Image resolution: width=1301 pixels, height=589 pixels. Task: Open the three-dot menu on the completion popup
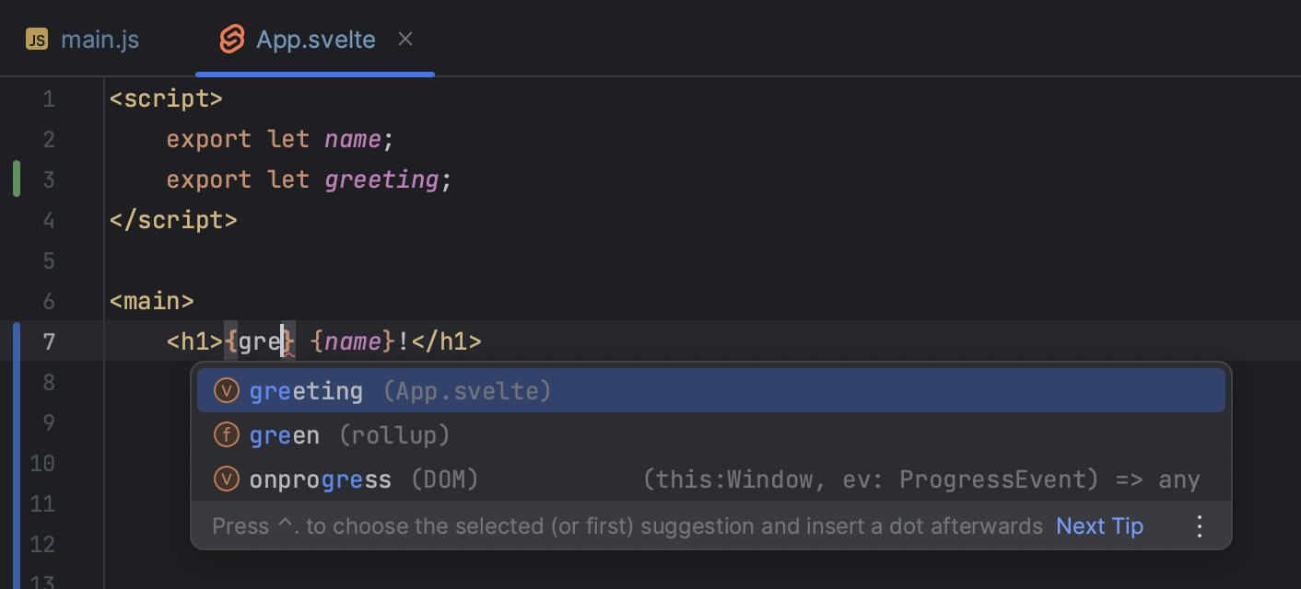(x=1199, y=525)
